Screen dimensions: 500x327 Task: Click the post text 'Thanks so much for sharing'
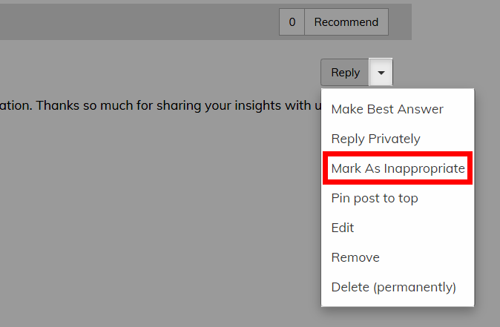click(x=119, y=105)
